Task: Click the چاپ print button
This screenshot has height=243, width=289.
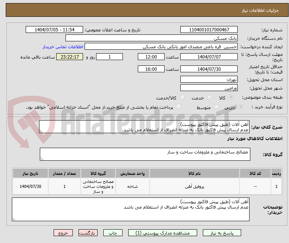Action: pos(113,233)
